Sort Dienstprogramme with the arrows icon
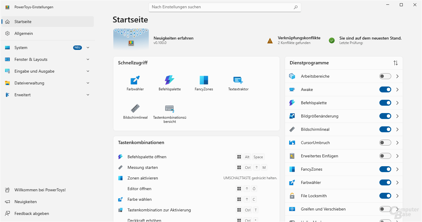 pyautogui.click(x=396, y=63)
